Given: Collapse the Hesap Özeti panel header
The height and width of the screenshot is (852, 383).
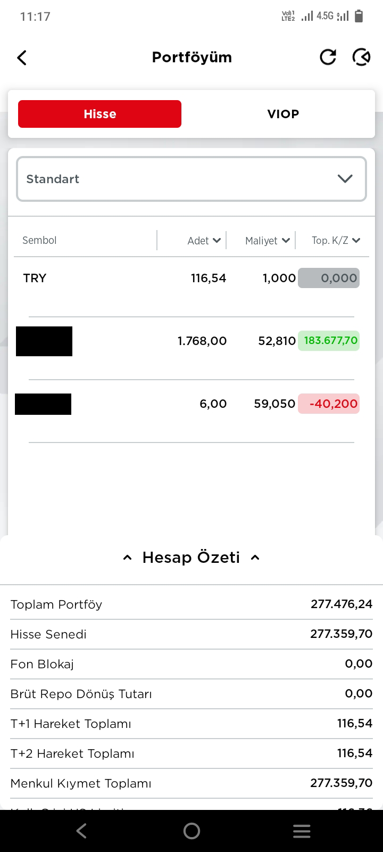Looking at the screenshot, I should [191, 558].
